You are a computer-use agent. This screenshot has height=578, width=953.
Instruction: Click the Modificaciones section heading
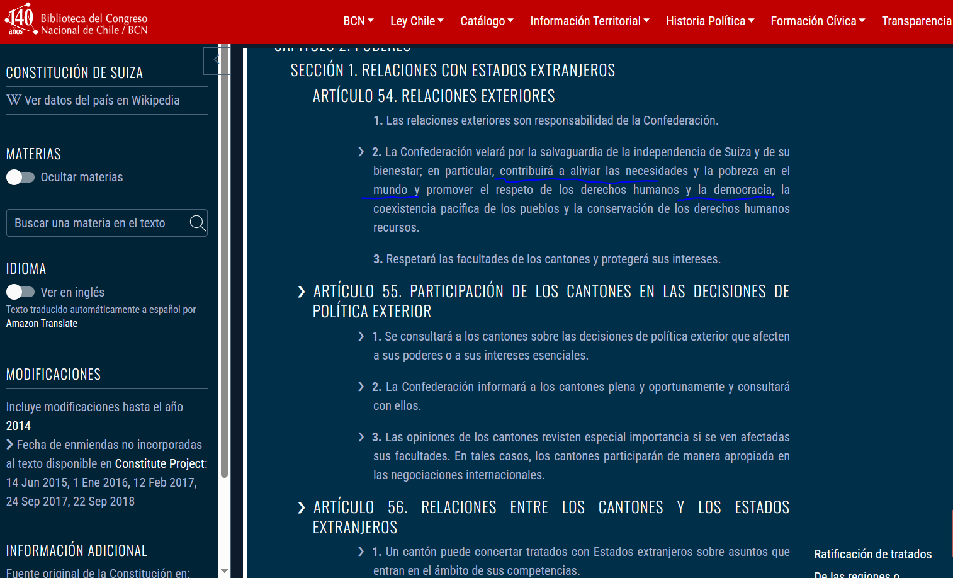(54, 374)
